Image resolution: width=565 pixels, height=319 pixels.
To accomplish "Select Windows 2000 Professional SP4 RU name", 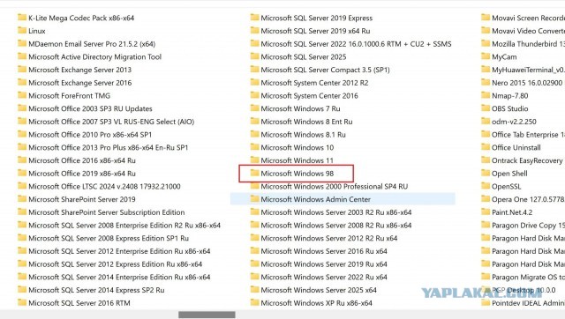I will pyautogui.click(x=335, y=186).
